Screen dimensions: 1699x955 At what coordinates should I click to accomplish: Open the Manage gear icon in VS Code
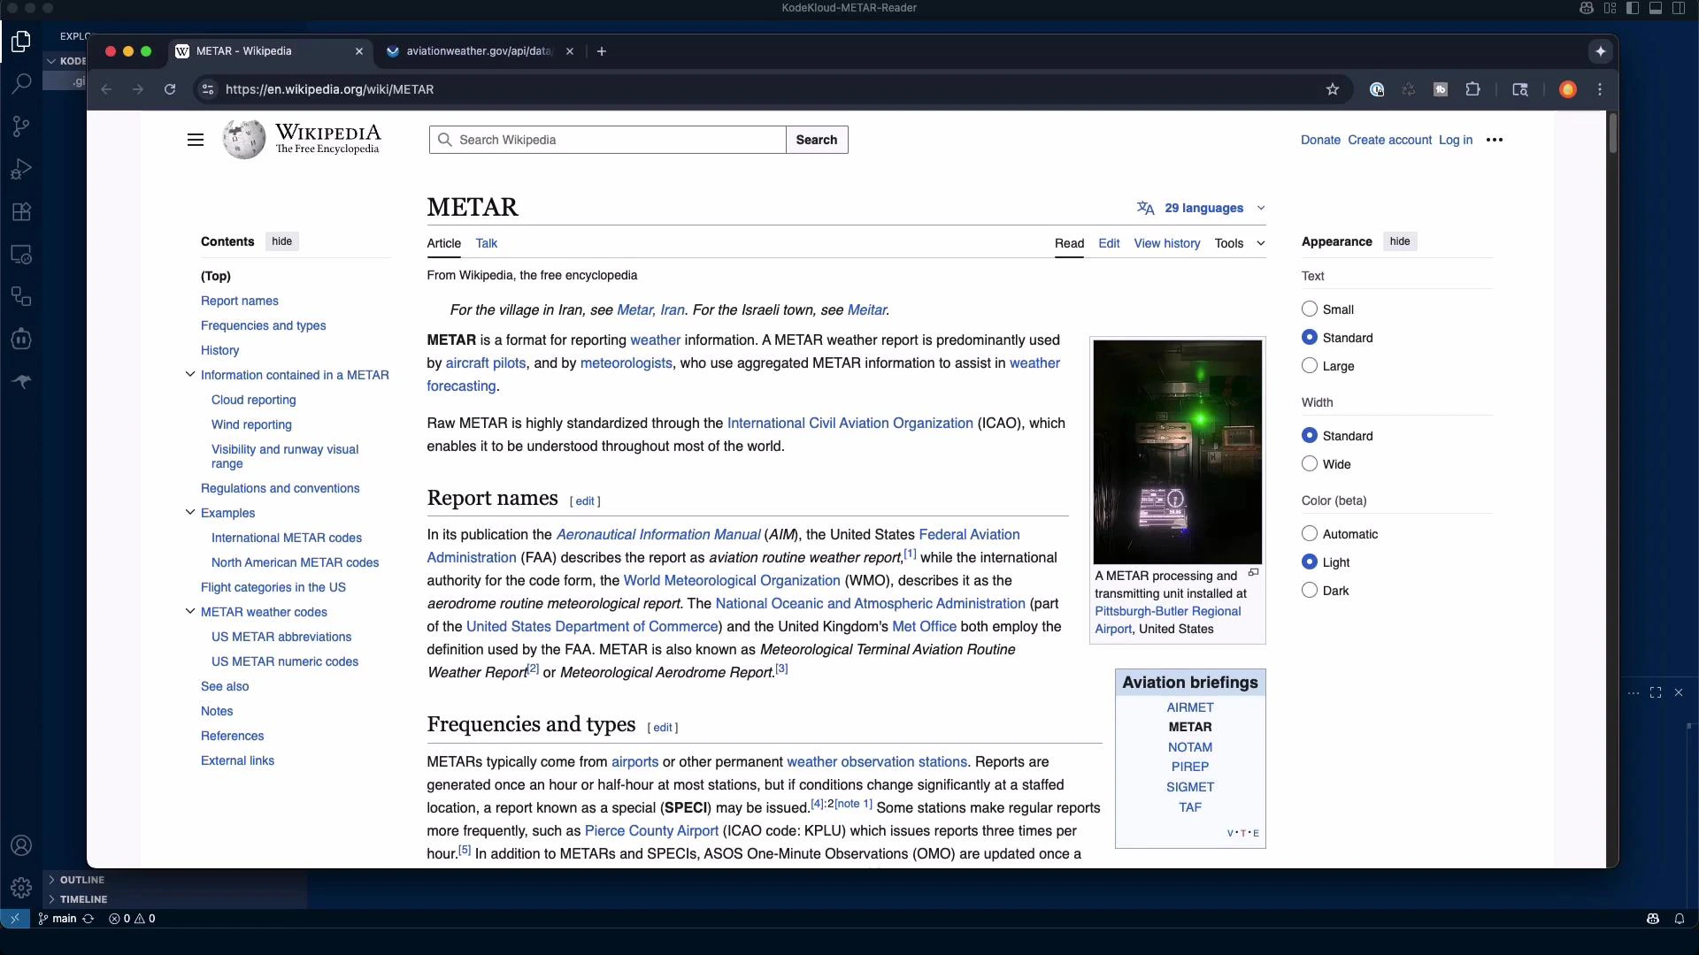(21, 888)
